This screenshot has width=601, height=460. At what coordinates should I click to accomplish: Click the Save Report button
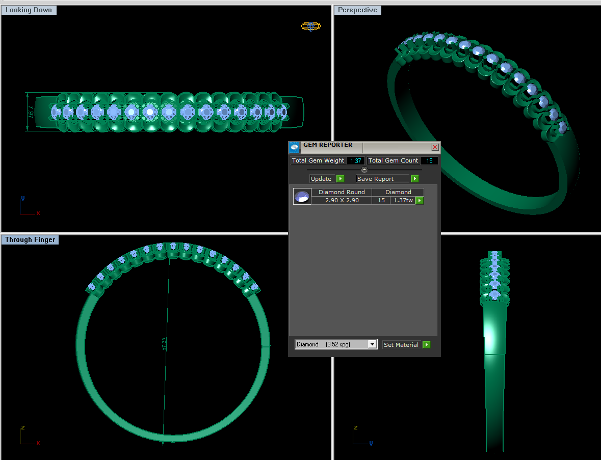click(x=383, y=179)
